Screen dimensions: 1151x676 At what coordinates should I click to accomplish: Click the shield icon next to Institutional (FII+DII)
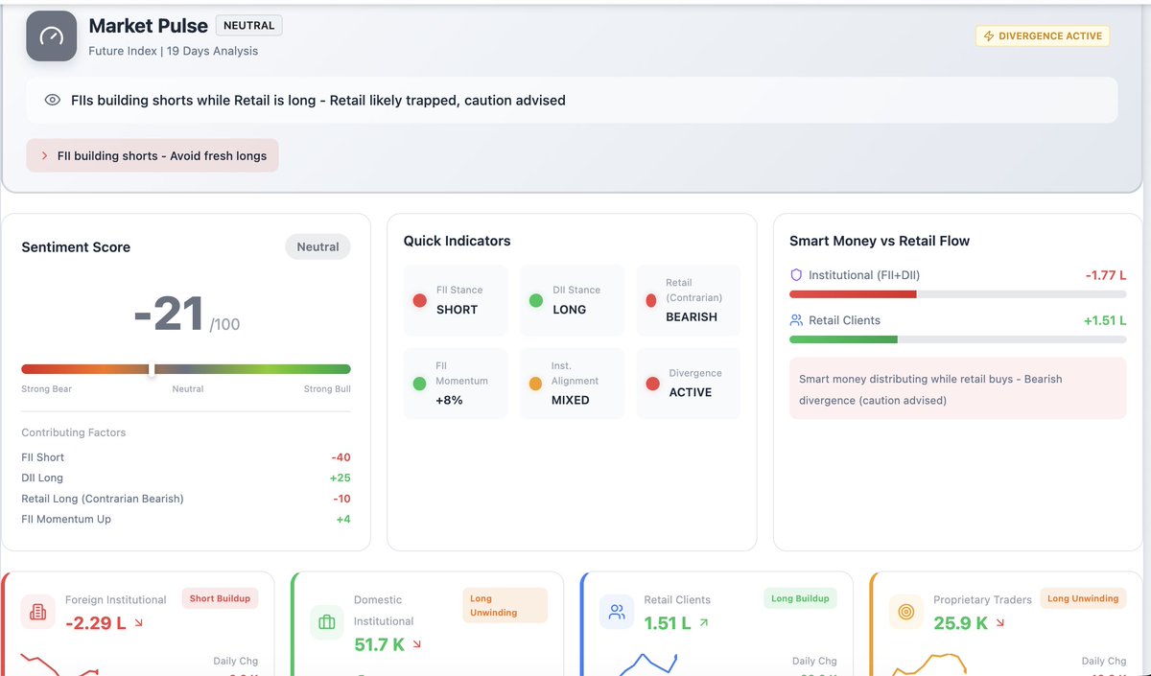pyautogui.click(x=795, y=275)
